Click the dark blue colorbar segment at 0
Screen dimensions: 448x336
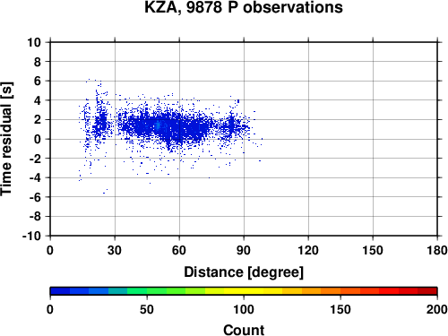coord(60,291)
